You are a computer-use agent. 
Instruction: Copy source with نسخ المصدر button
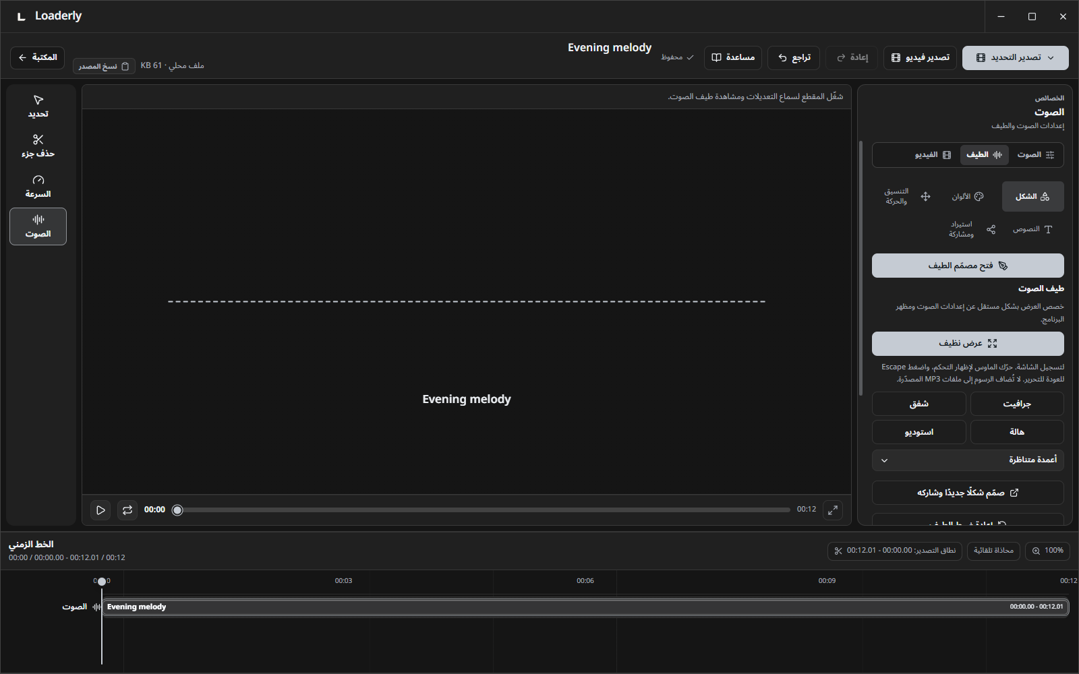tap(104, 66)
